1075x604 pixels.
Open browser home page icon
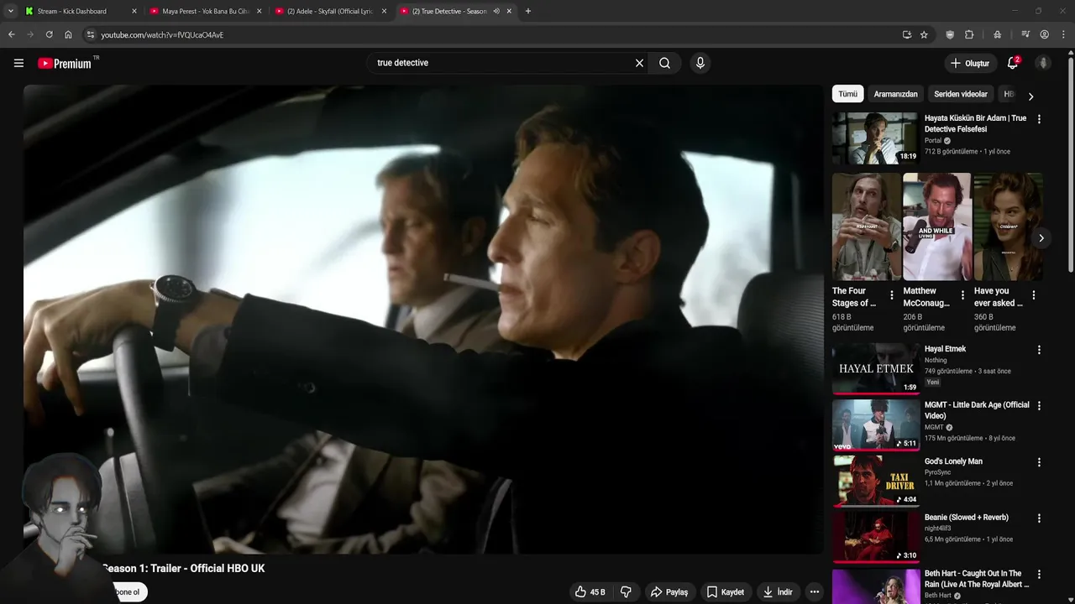pos(68,34)
